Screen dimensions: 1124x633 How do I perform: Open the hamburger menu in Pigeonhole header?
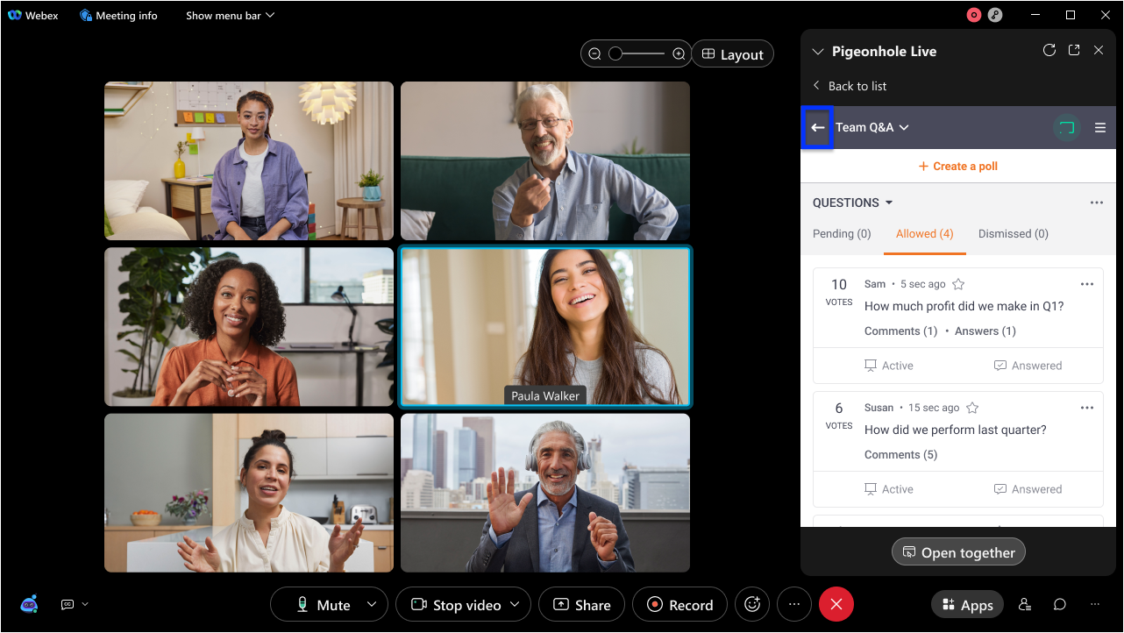click(x=1100, y=128)
